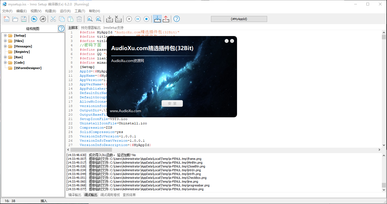Pause the running setup from the toolbar

[138, 19]
